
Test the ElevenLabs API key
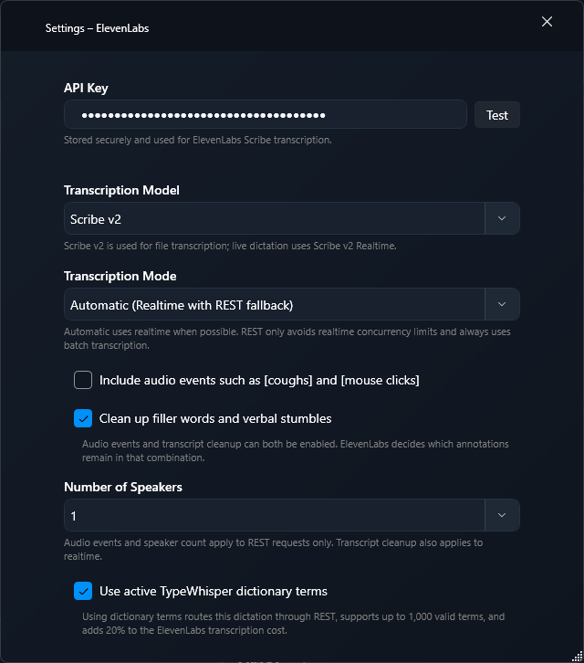(x=497, y=114)
